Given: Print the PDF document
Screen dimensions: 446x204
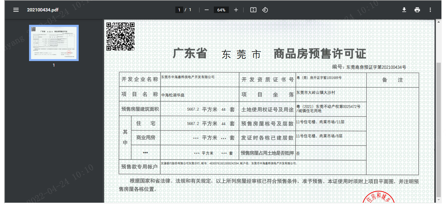Looking at the screenshot, I should (x=417, y=10).
